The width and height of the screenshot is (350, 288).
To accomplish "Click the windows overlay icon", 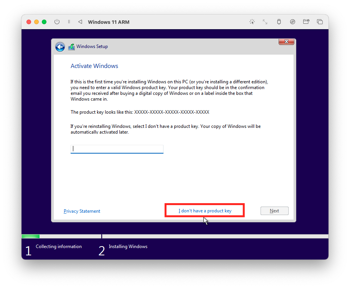I will [x=320, y=22].
